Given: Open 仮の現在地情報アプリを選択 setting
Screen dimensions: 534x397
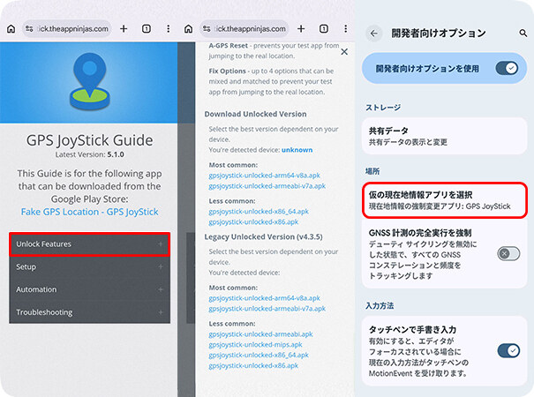Looking at the screenshot, I should [445, 200].
